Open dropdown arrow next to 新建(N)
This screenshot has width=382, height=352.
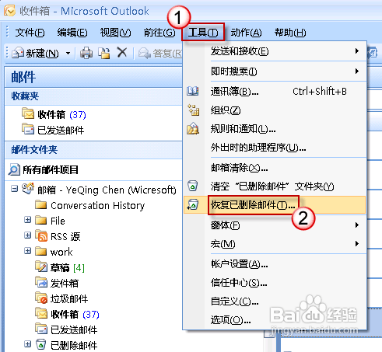pos(68,54)
